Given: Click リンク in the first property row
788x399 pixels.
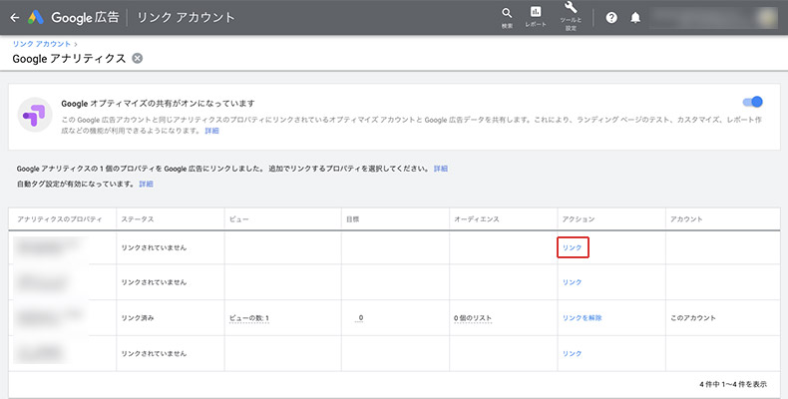Looking at the screenshot, I should point(572,247).
